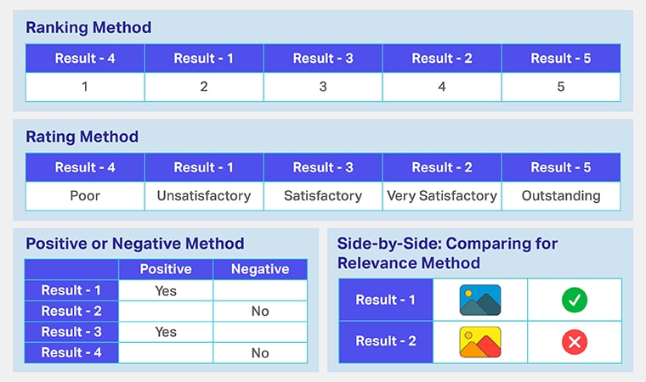The width and height of the screenshot is (646, 382).
Task: Click the green checkmark icon
Action: tap(575, 300)
